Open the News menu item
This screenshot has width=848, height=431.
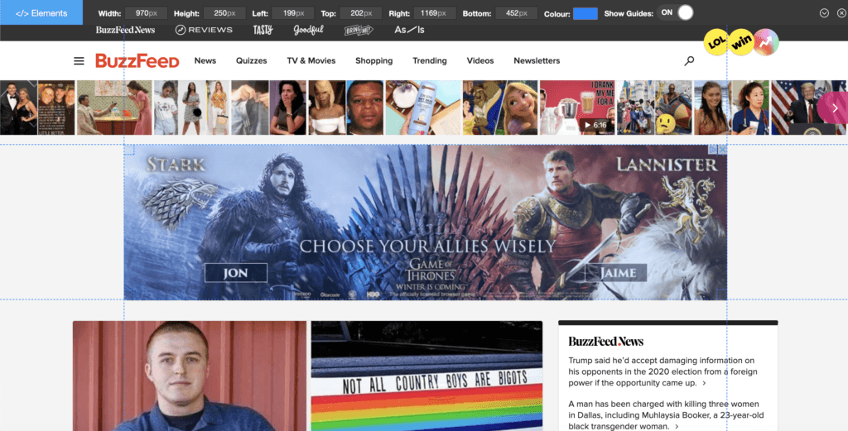tap(205, 60)
